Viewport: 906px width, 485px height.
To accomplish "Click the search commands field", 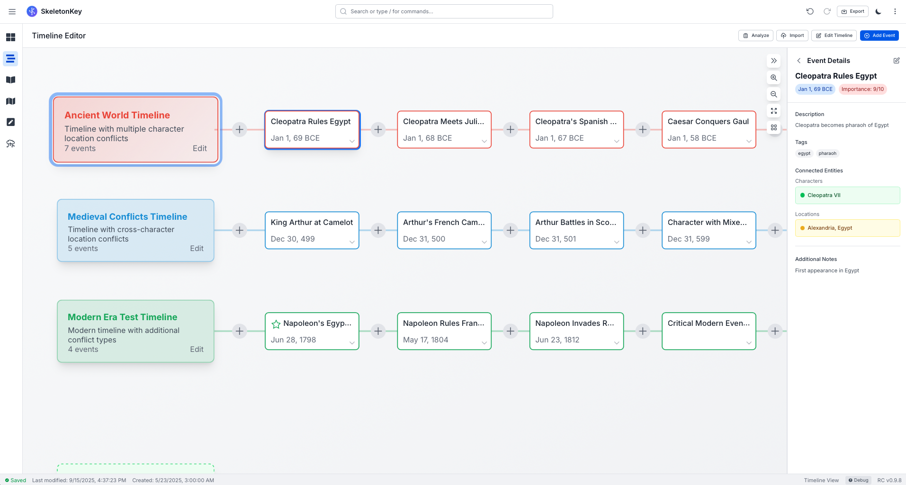I will tap(443, 11).
